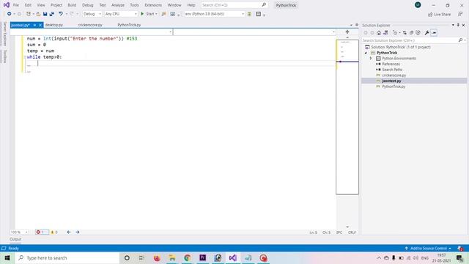This screenshot has width=469, height=264.
Task: Open the active files tab list dropdown
Action: pyautogui.click(x=351, y=25)
